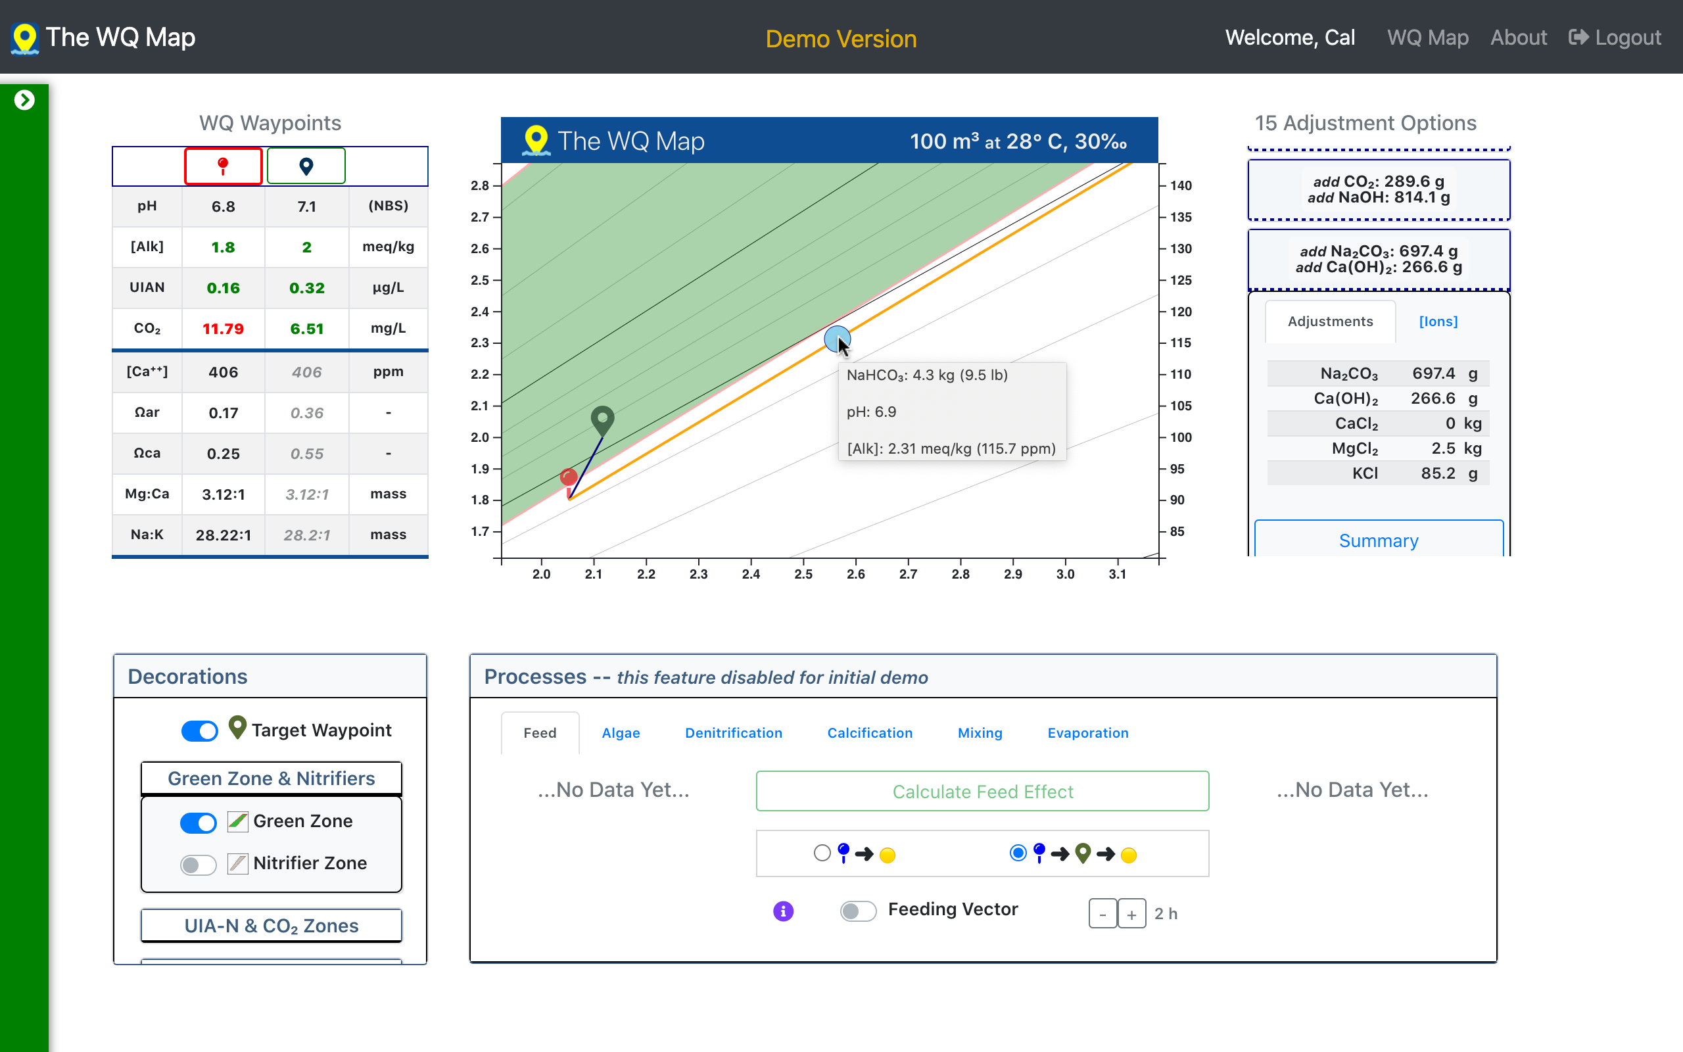Select the blue target waypoint column header
Viewport: 1683px width, 1052px height.
[306, 166]
